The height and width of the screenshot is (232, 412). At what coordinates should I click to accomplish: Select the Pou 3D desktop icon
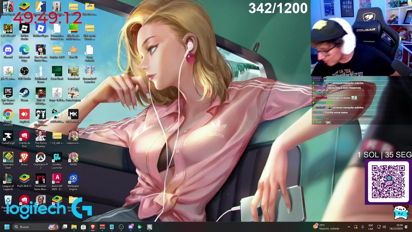point(73,52)
